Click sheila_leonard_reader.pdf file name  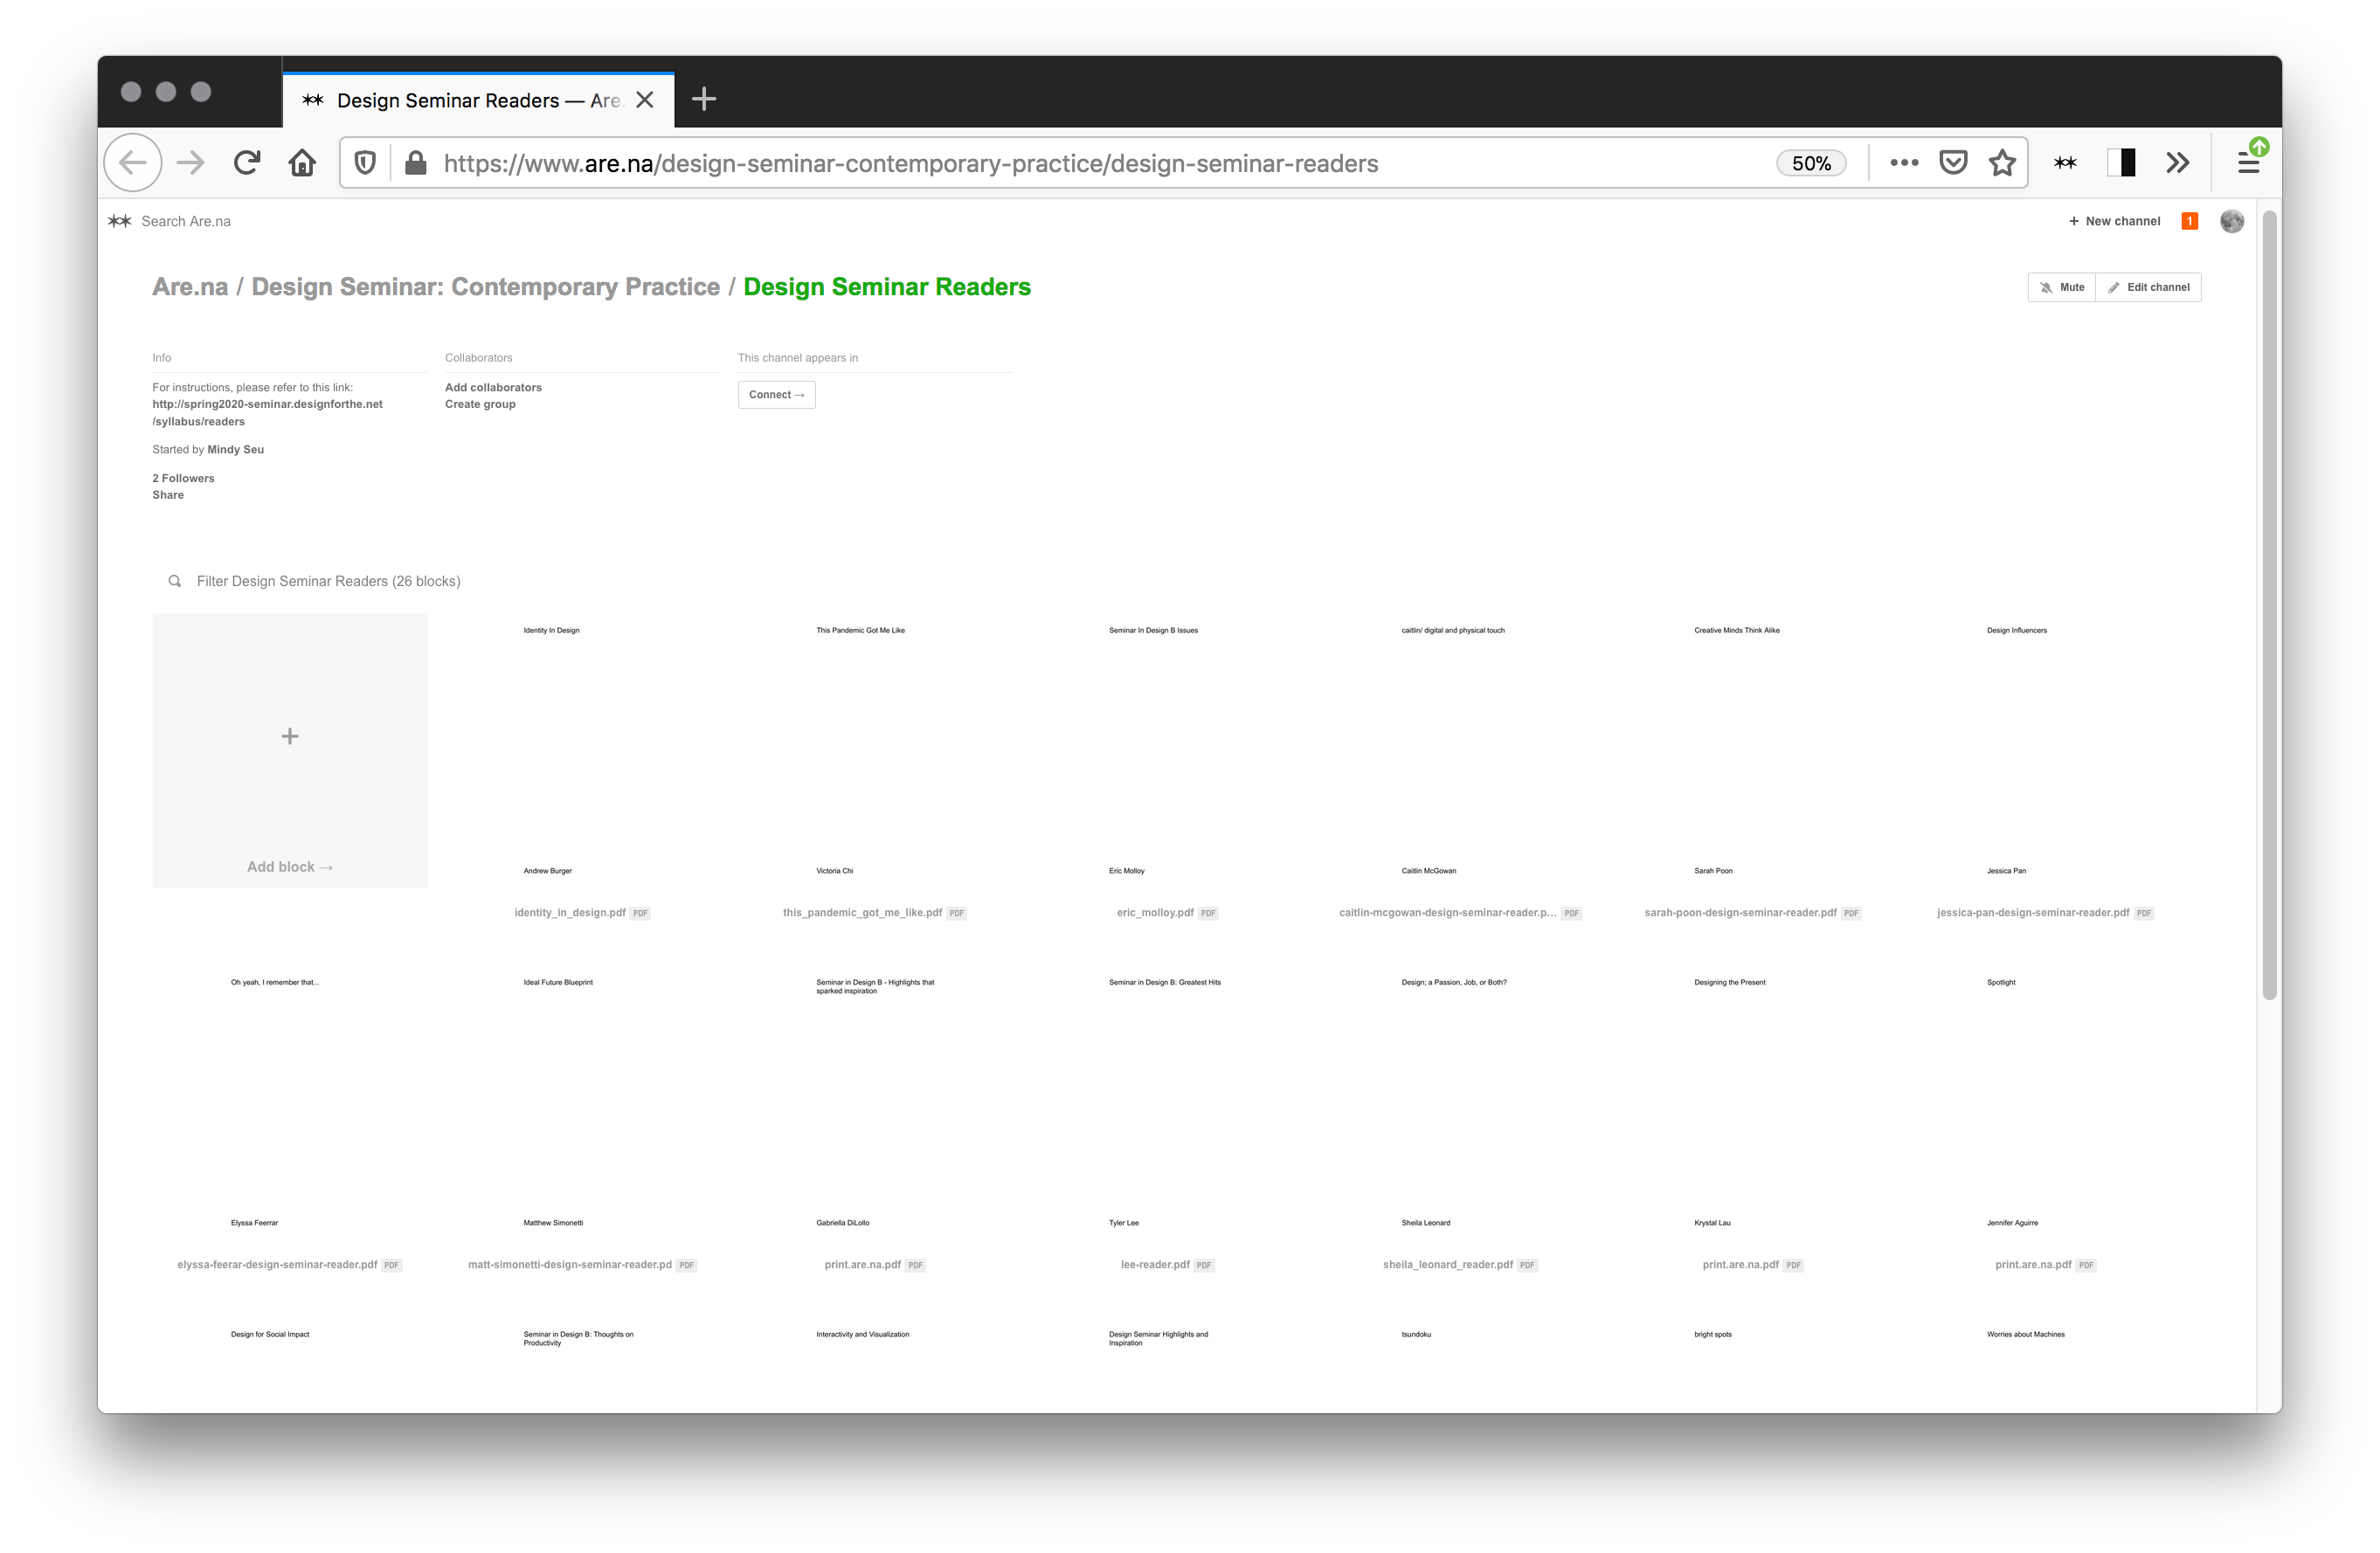click(x=1448, y=1265)
